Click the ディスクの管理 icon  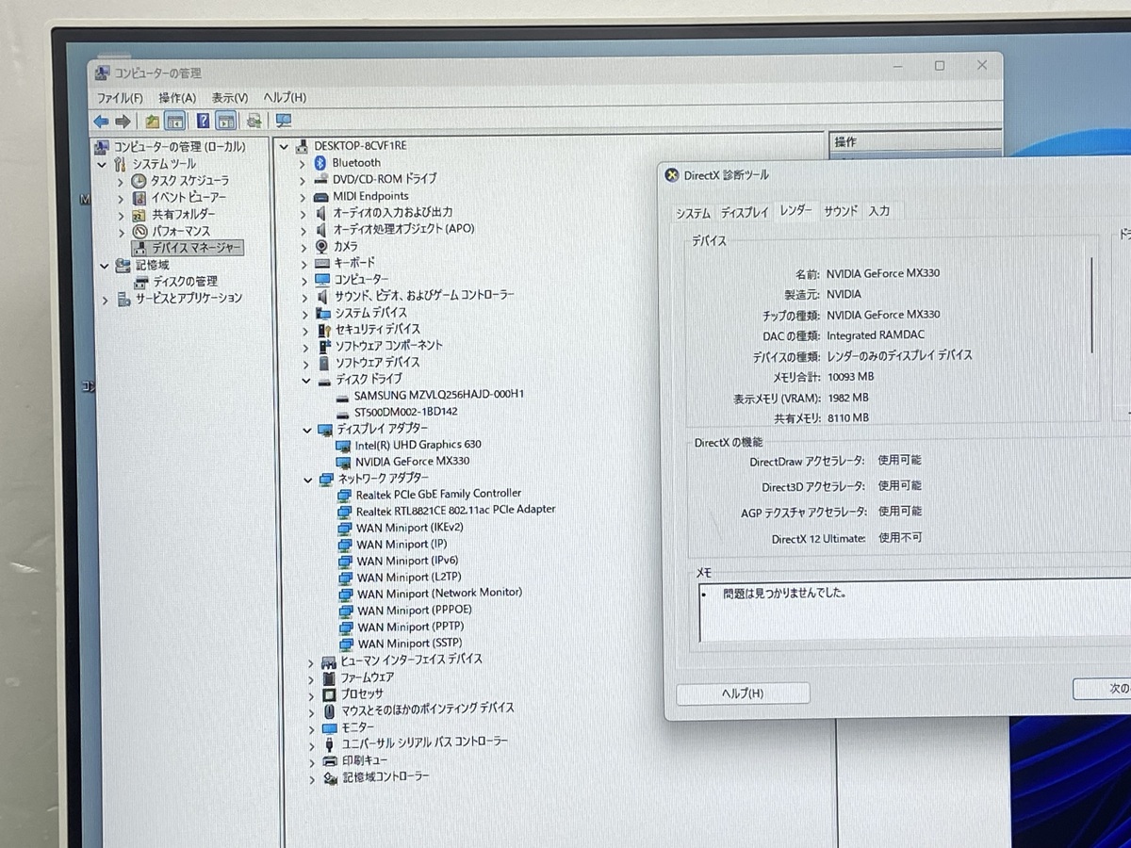click(x=141, y=281)
